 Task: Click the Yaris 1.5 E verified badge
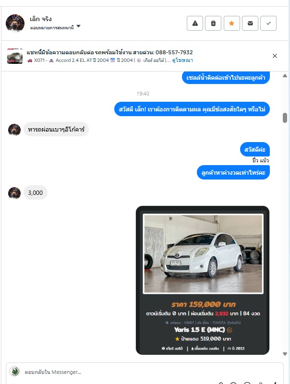pos(230,330)
